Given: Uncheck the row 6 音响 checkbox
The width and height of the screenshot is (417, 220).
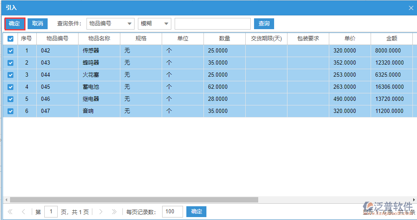Looking at the screenshot, I should [x=10, y=111].
